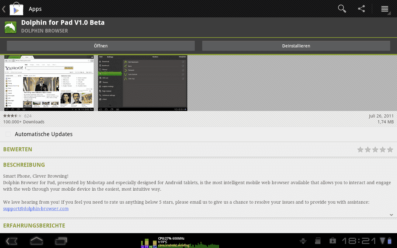Rate two stars under Bewerten
This screenshot has width=397, height=248.
[x=368, y=150]
